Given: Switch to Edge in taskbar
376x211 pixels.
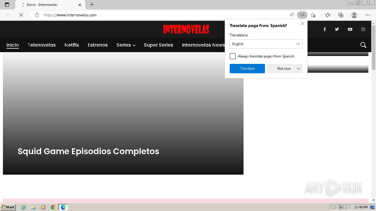Looking at the screenshot, I should (x=63, y=207).
